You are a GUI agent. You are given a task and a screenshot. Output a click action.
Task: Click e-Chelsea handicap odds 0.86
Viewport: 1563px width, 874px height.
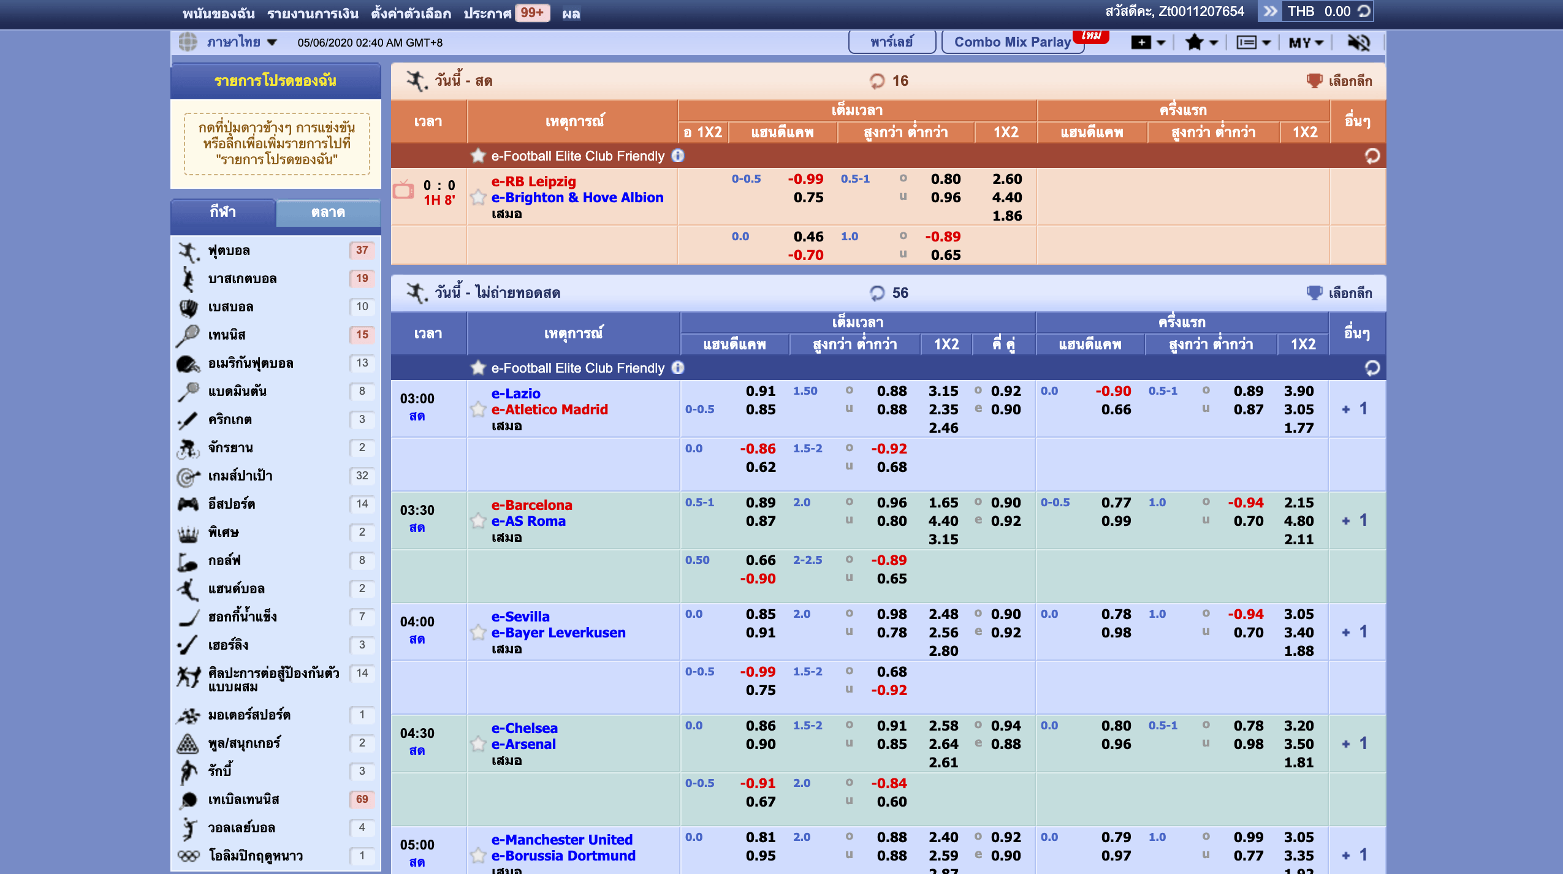point(760,726)
